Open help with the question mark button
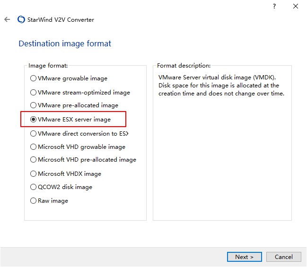The image size is (307, 267). pos(274,6)
